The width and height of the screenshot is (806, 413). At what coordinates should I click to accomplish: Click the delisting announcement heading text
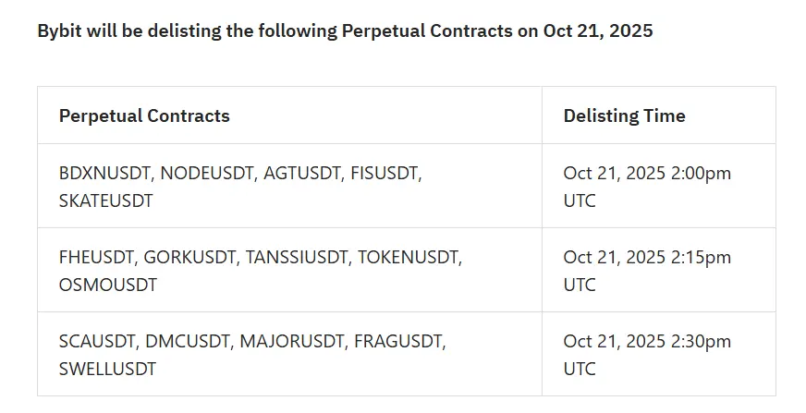point(345,30)
